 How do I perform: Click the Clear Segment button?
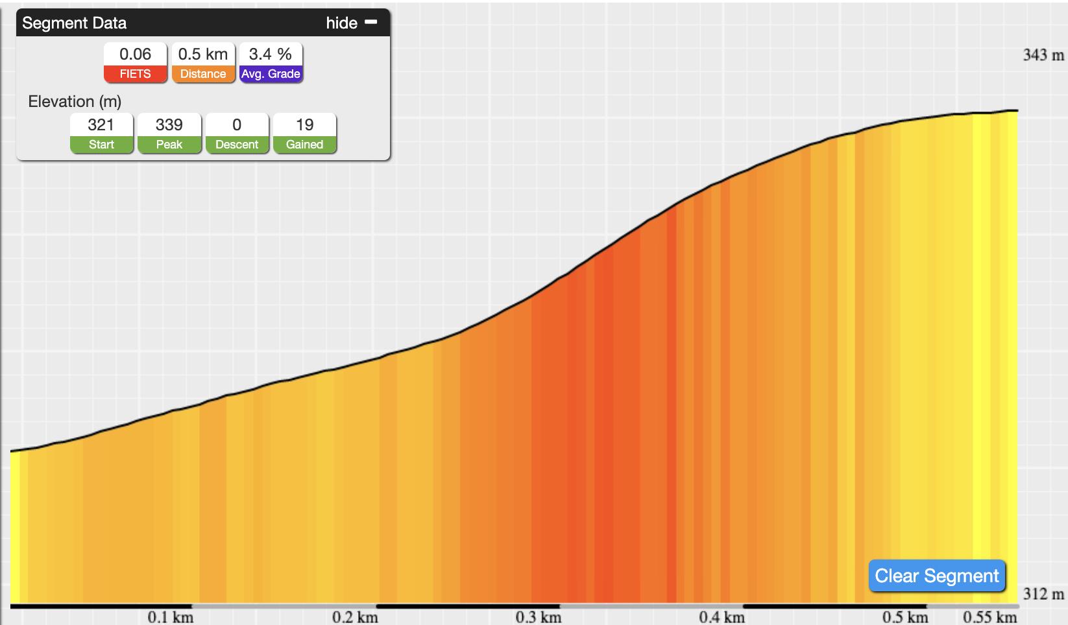[x=937, y=576]
